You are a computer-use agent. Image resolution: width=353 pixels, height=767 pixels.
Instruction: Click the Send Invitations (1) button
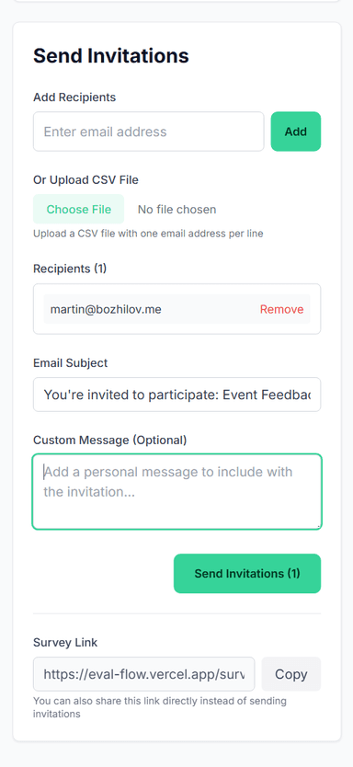pos(247,573)
